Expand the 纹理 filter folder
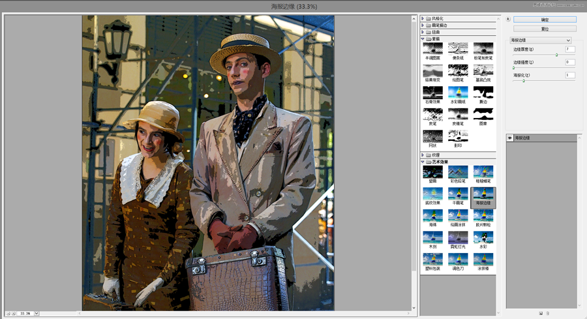This screenshot has width=587, height=319. click(x=423, y=155)
